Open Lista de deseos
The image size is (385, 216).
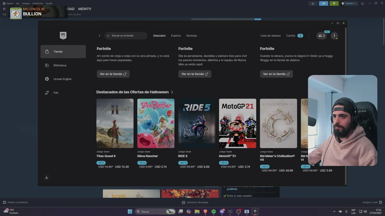270,35
